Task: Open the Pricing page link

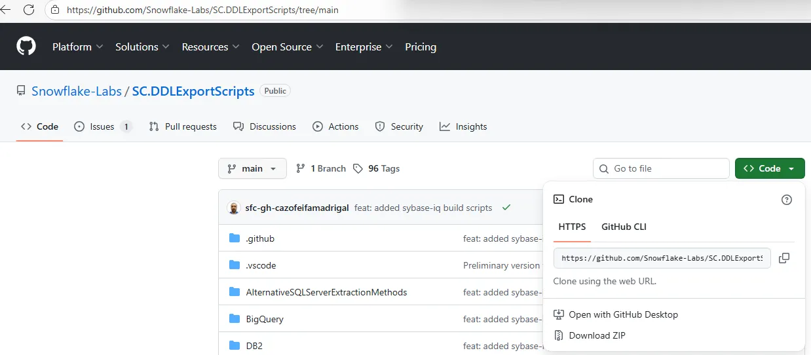Action: 421,47
